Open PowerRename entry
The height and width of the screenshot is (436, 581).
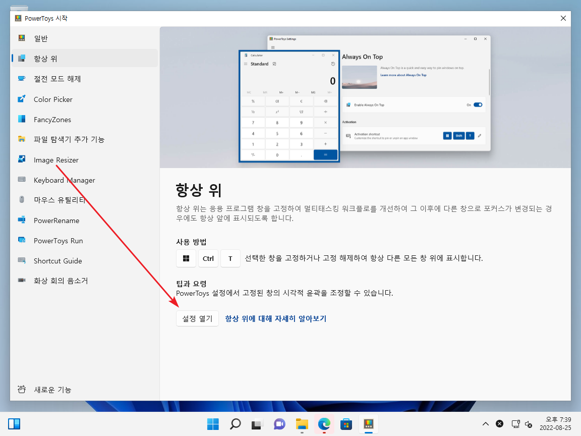(x=85, y=220)
